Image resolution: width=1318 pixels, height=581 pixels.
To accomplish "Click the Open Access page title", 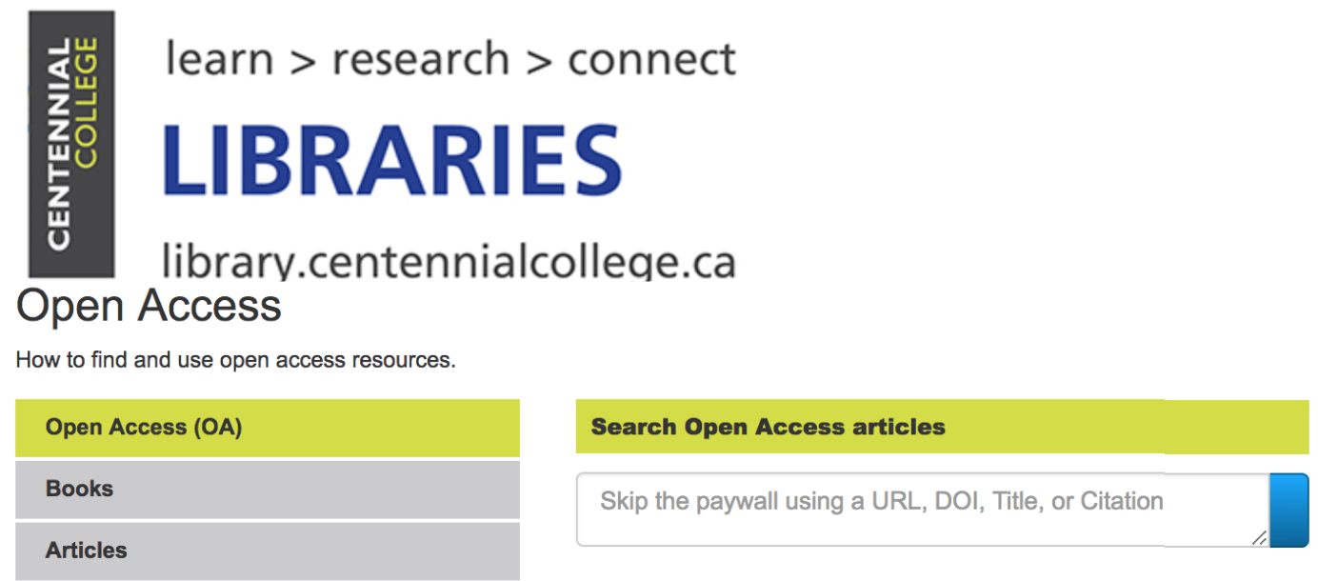I will pos(150,307).
